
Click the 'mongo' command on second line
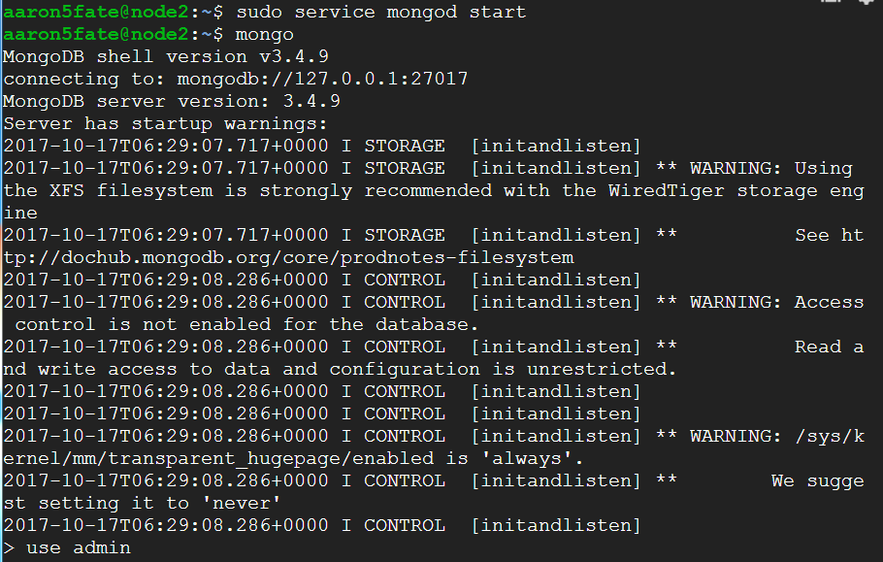click(x=264, y=35)
